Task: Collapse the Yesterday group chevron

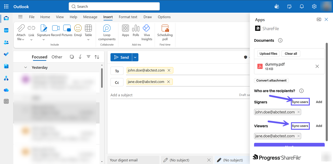Action: coord(26,67)
